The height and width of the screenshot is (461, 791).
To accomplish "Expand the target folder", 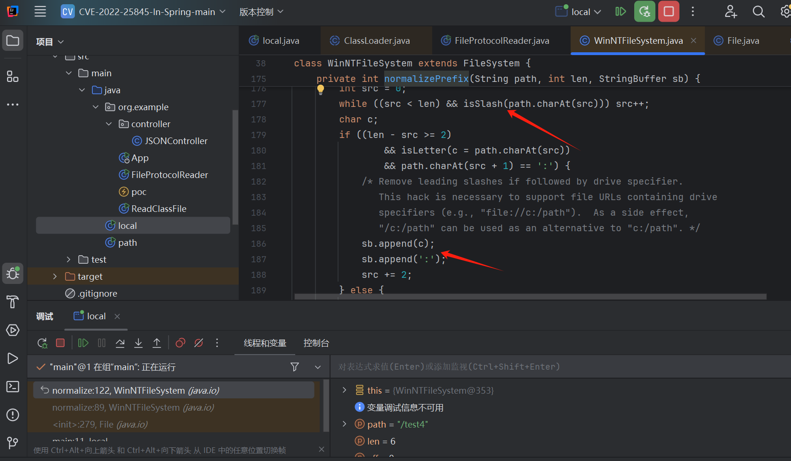I will [x=55, y=276].
